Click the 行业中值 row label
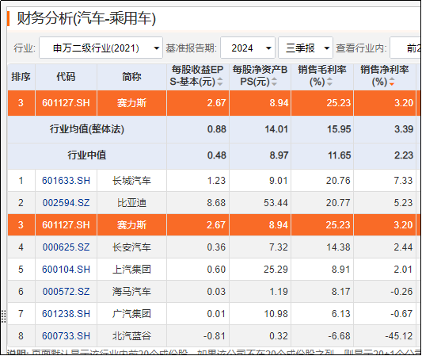This screenshot has width=422, height=356. point(86,155)
